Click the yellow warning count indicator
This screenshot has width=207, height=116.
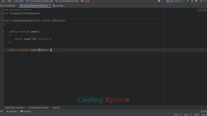(204, 10)
